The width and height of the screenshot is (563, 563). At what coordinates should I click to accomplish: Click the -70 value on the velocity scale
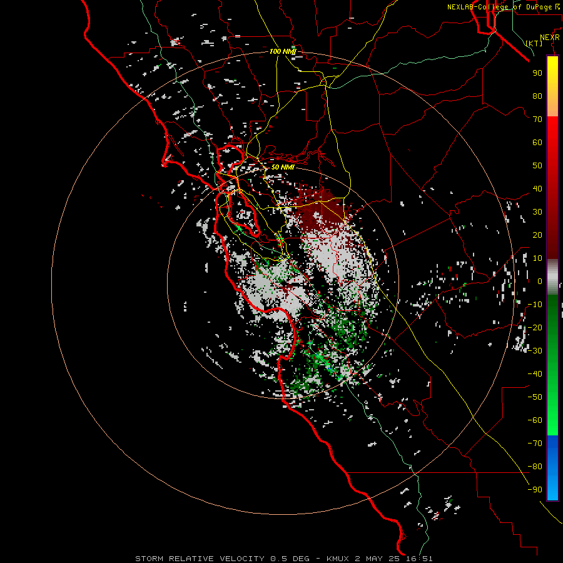tap(535, 444)
